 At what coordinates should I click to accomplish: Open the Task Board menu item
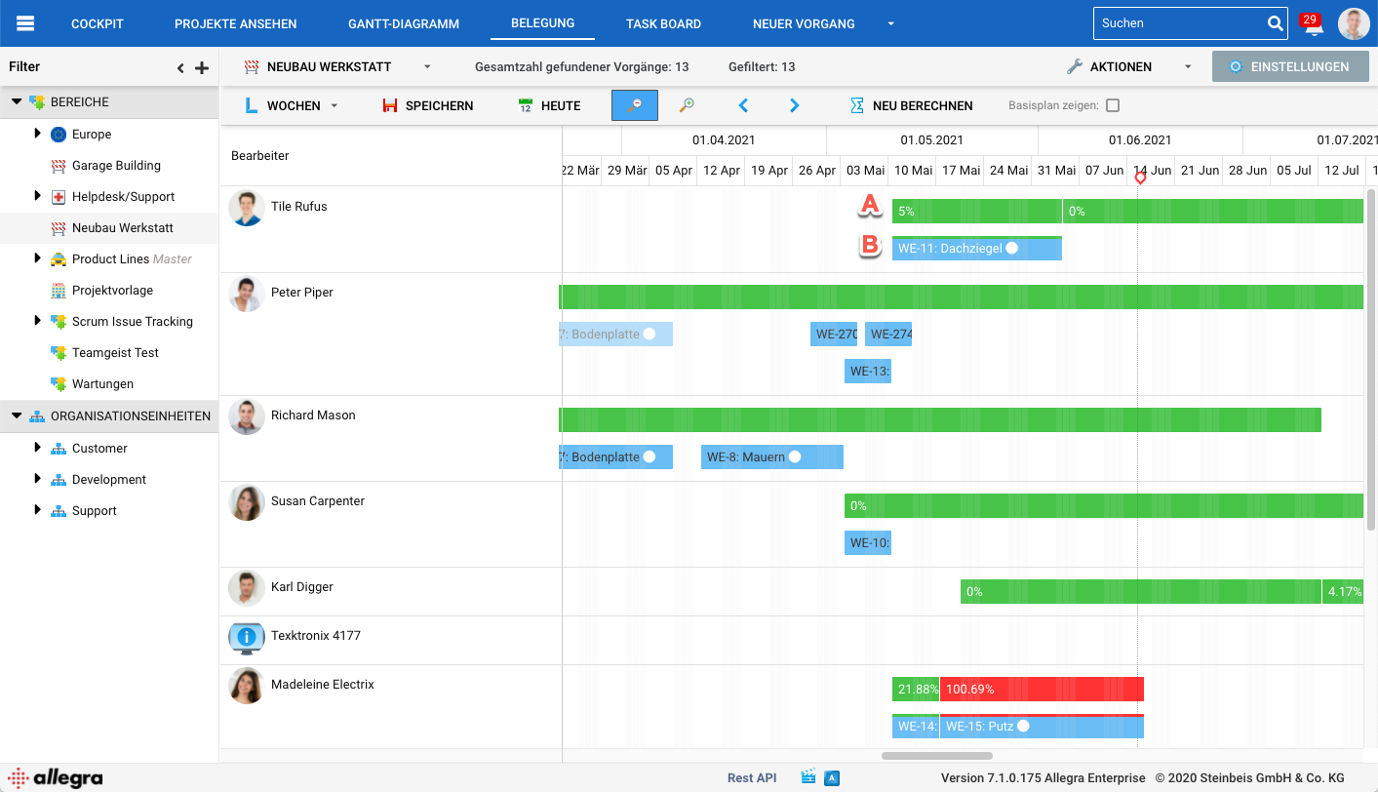663,22
